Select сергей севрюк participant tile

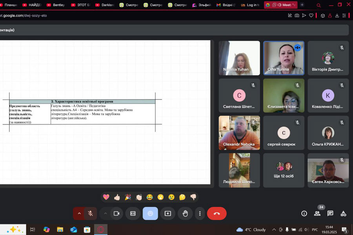284,133
